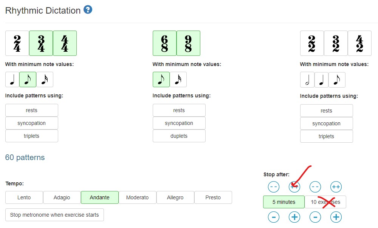Set tempo to Lento
378x228 pixels.
[24, 197]
